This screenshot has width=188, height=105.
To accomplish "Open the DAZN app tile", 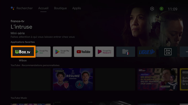I will [x=168, y=52].
